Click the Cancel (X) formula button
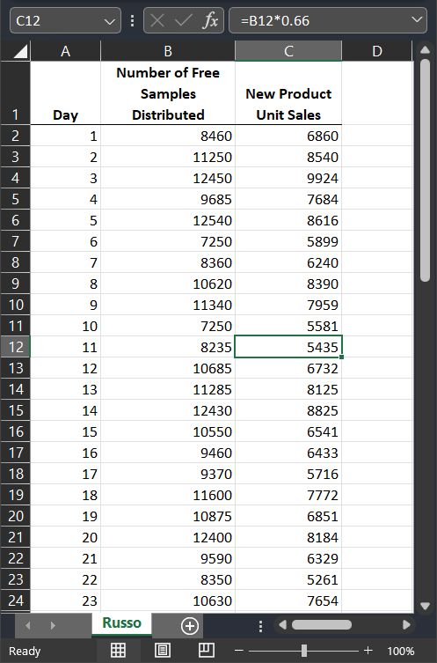The height and width of the screenshot is (663, 437). click(x=157, y=20)
